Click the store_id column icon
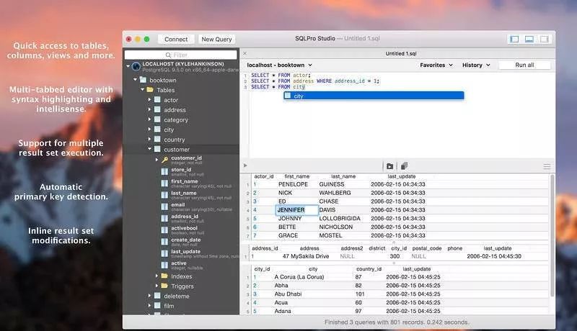Screen dimensions: 577x331 pyautogui.click(x=164, y=171)
